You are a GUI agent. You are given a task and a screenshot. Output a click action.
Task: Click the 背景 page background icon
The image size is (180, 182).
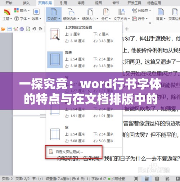tap(161, 12)
